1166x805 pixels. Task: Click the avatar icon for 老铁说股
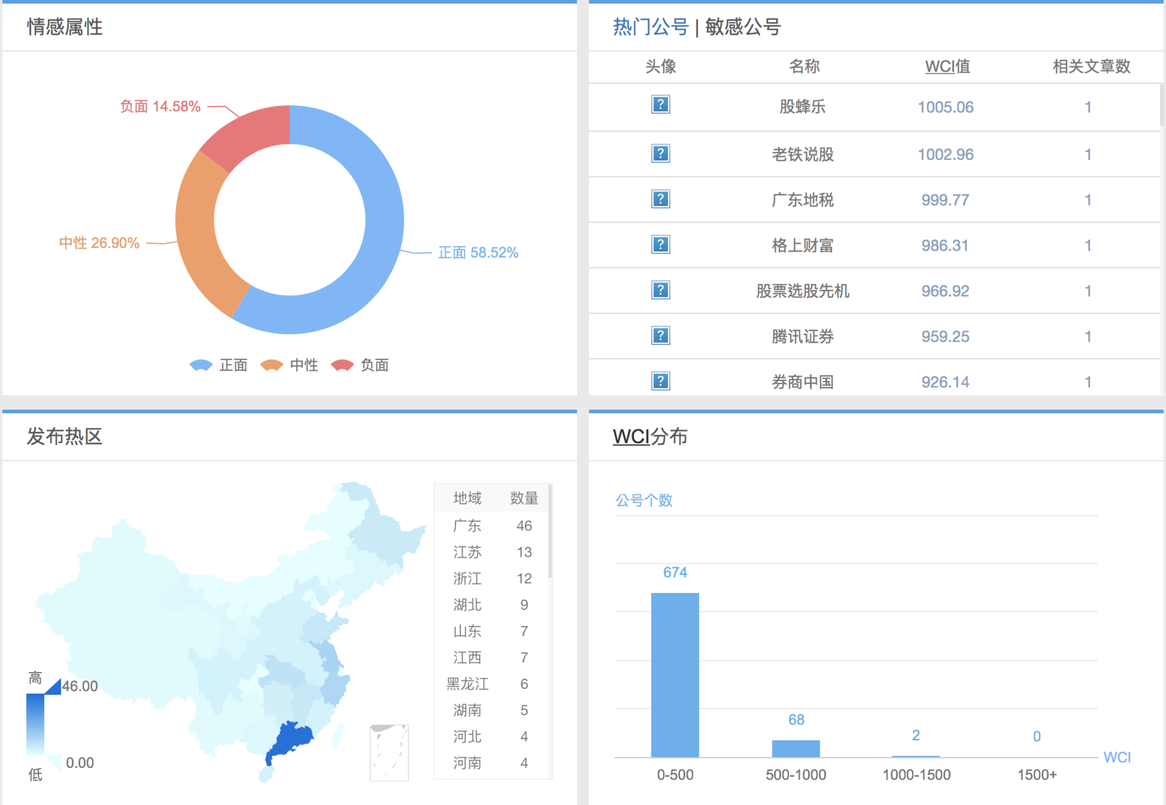point(660,153)
